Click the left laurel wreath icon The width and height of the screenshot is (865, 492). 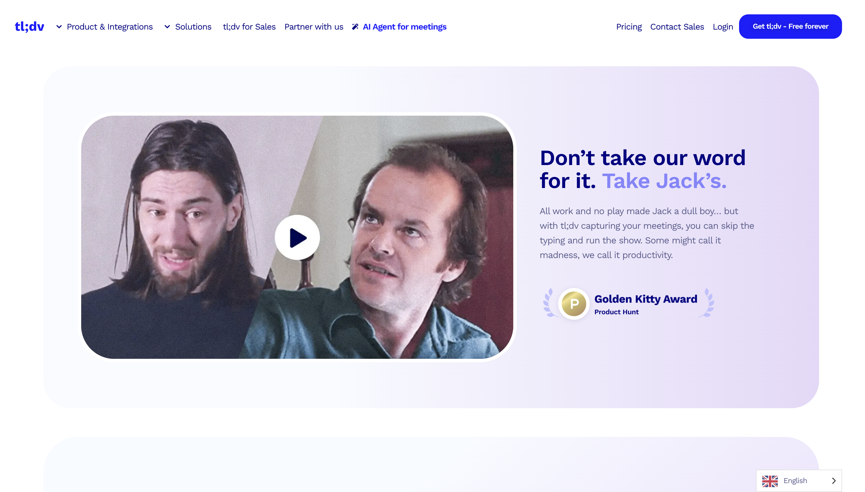tap(549, 303)
